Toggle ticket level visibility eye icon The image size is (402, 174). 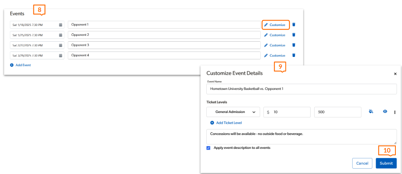pos(385,112)
